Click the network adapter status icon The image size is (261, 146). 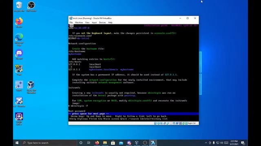point(165,123)
